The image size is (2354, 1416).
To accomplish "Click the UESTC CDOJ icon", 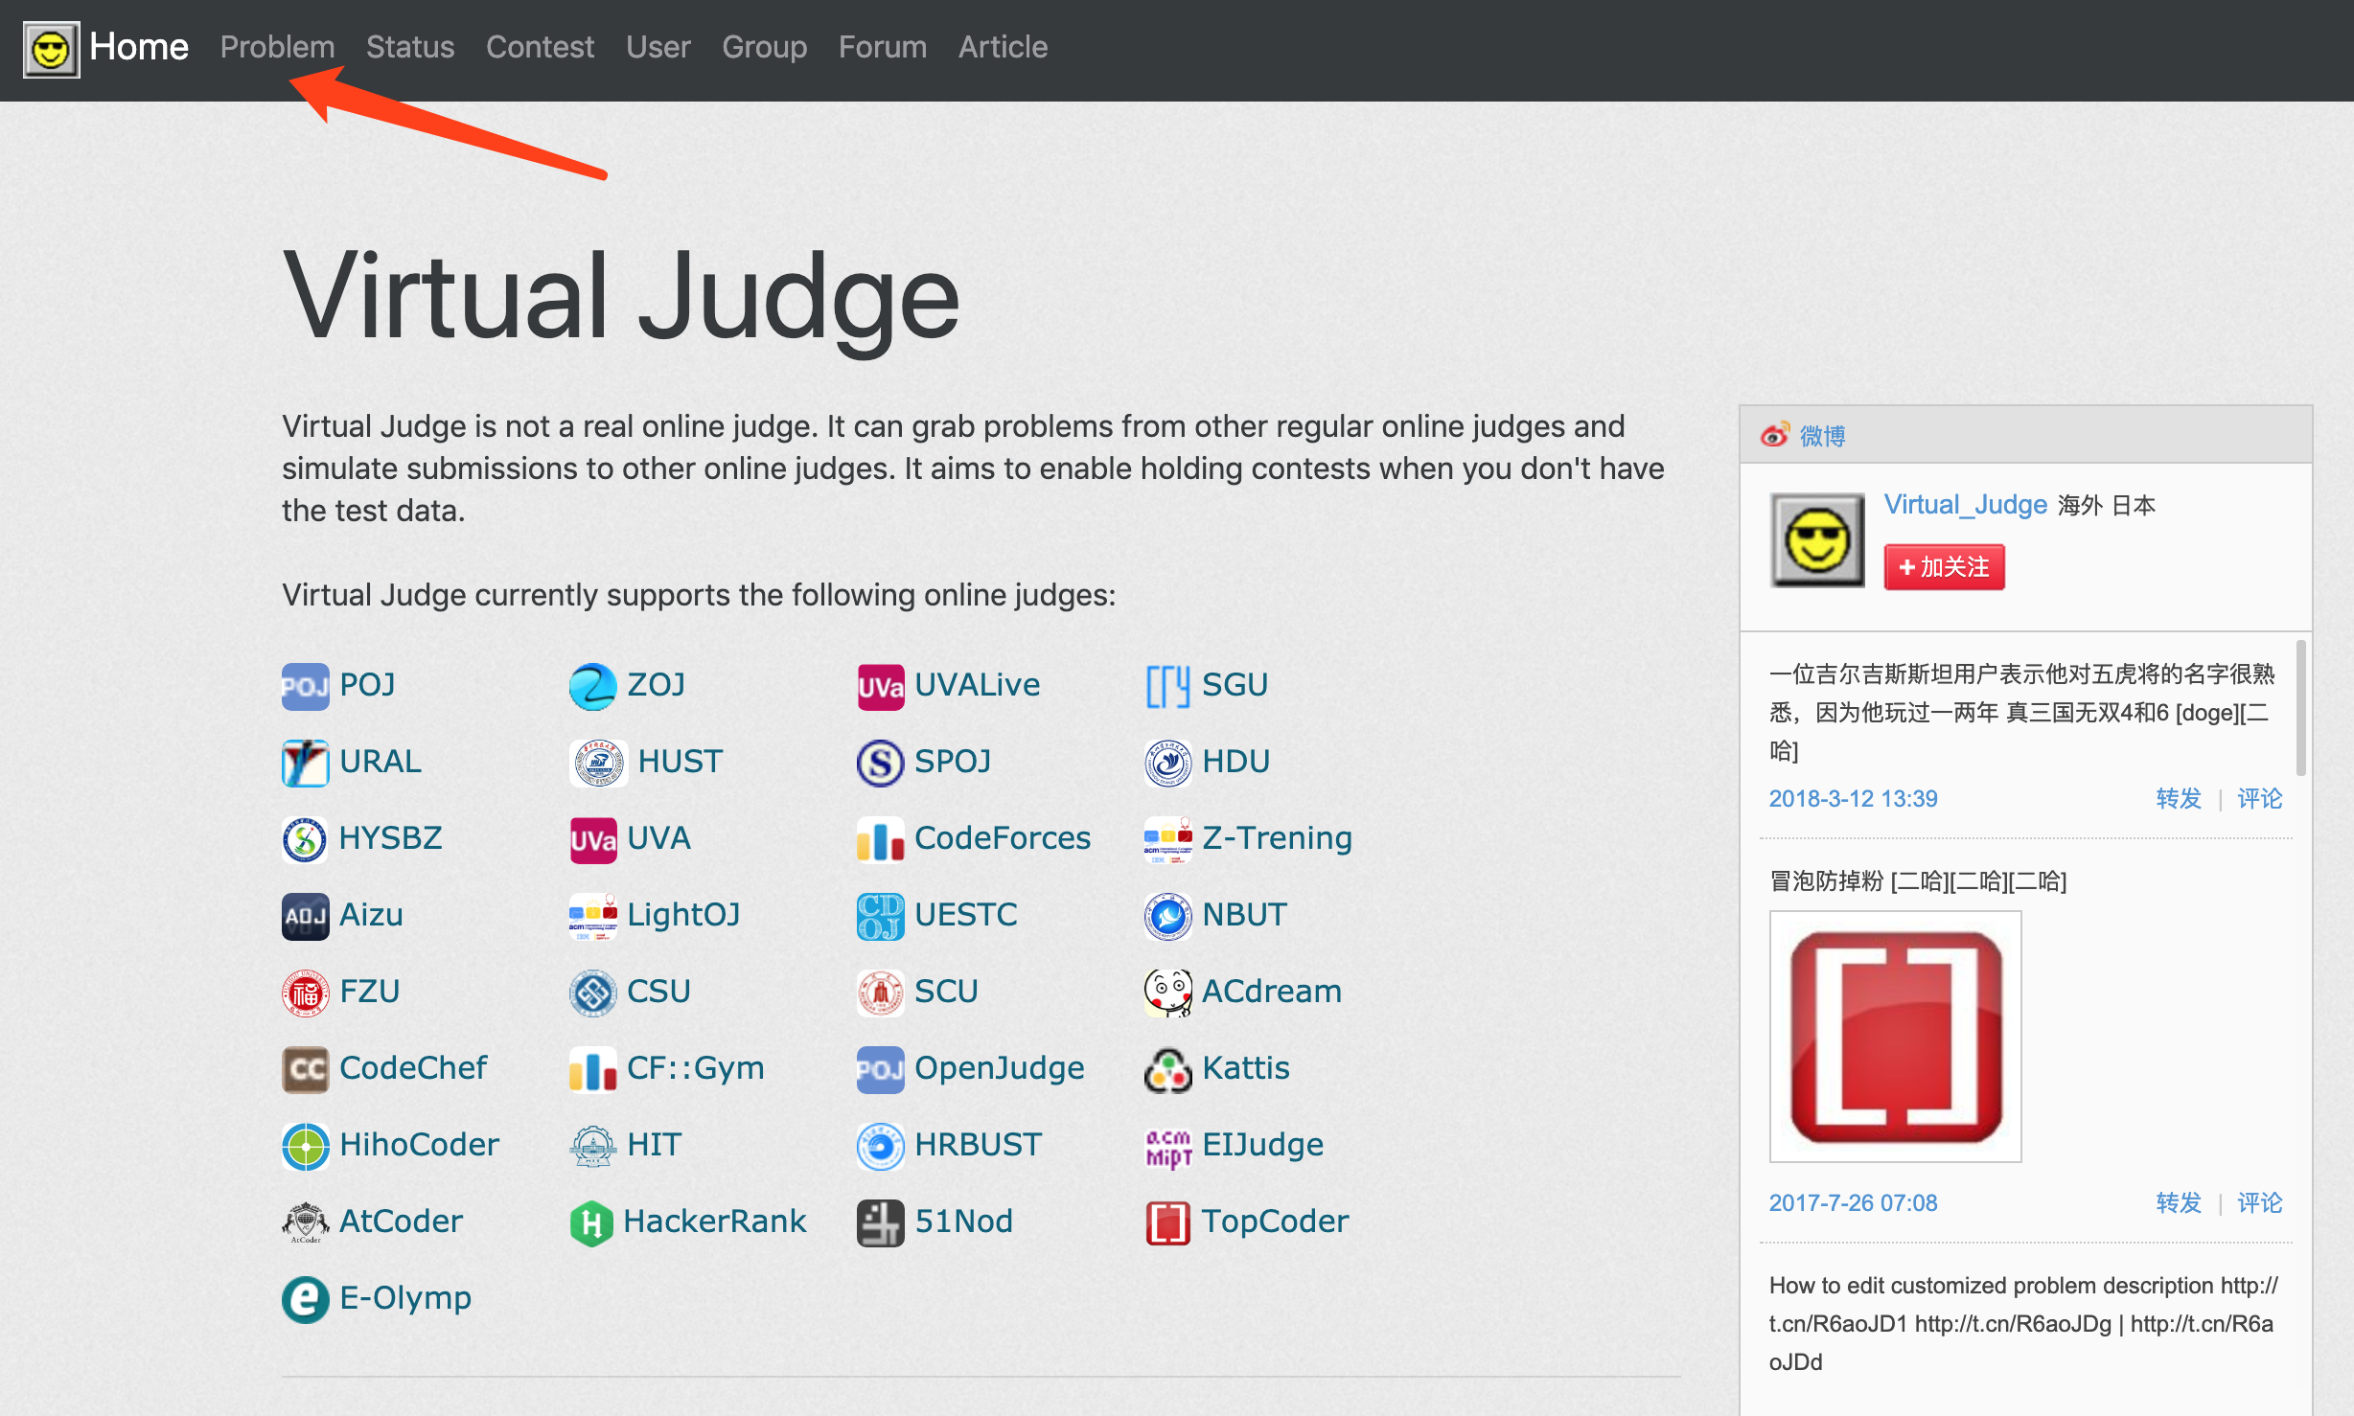I will [x=881, y=916].
